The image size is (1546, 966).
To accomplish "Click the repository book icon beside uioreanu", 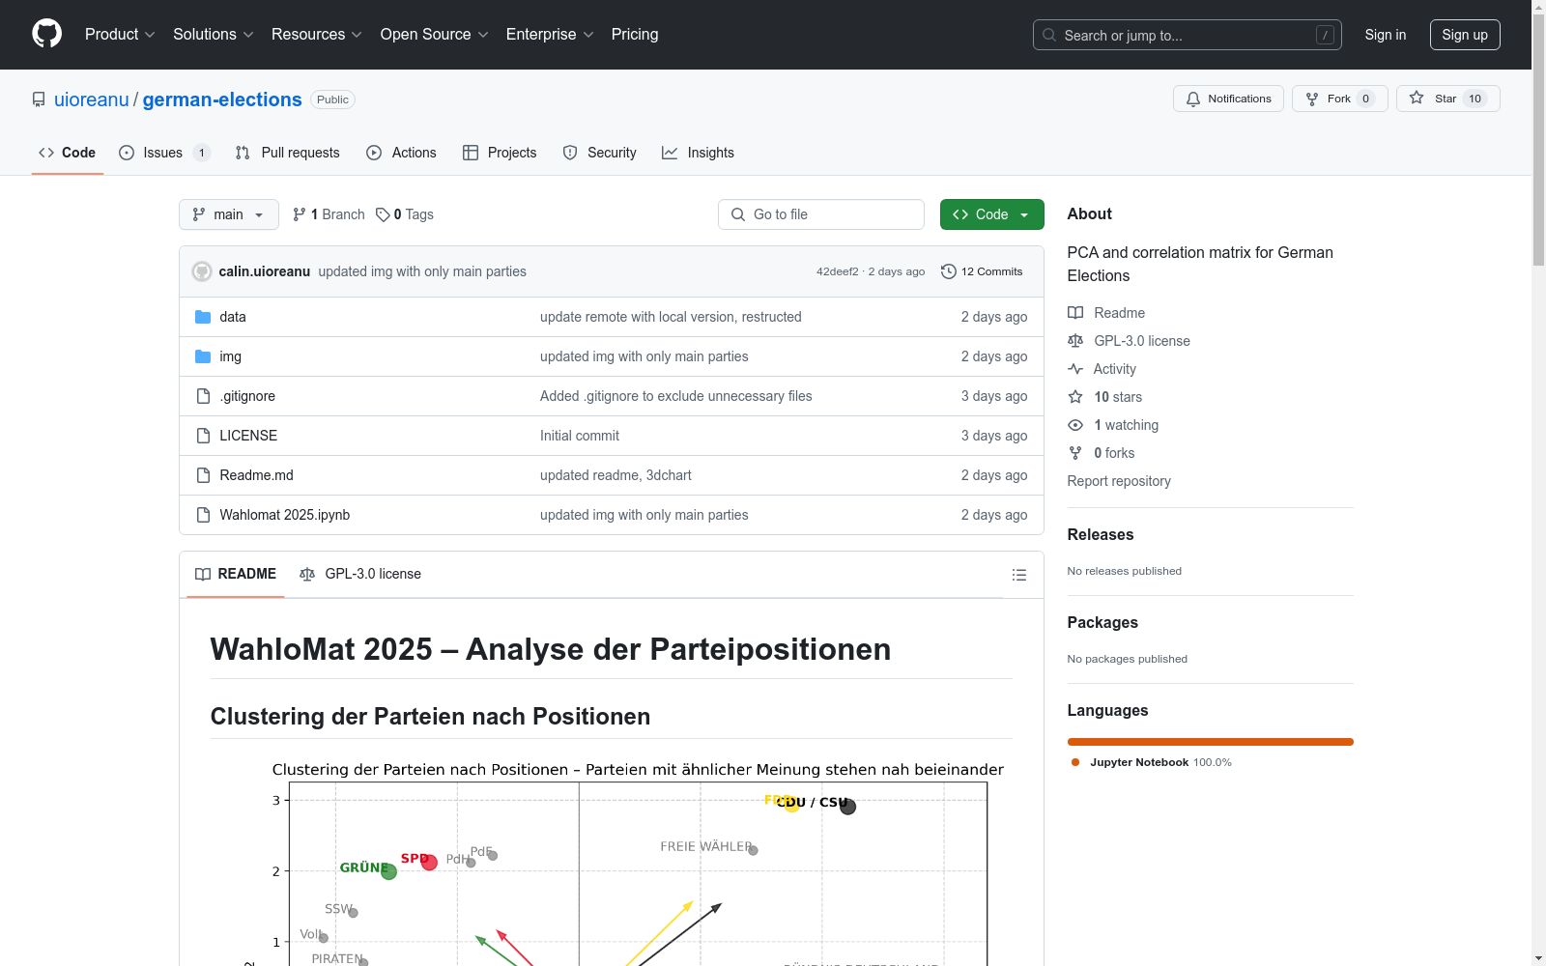I will (39, 99).
